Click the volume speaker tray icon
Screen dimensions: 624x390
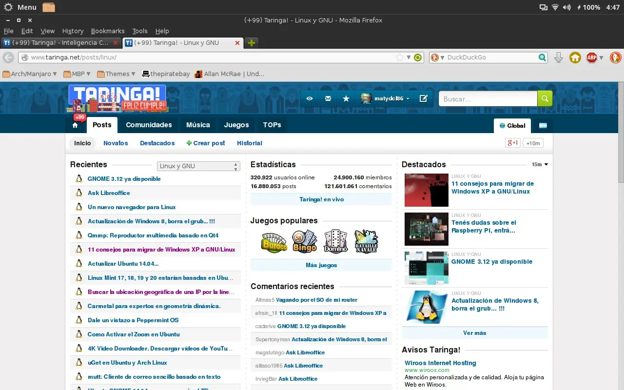(x=566, y=7)
